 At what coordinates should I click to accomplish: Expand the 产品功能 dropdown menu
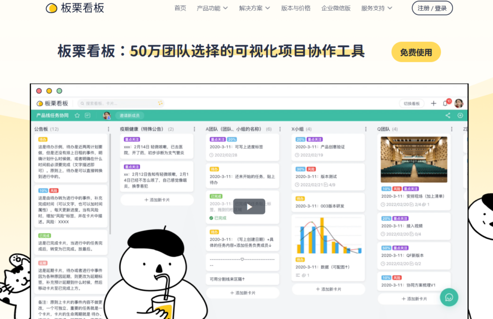pyautogui.click(x=212, y=8)
